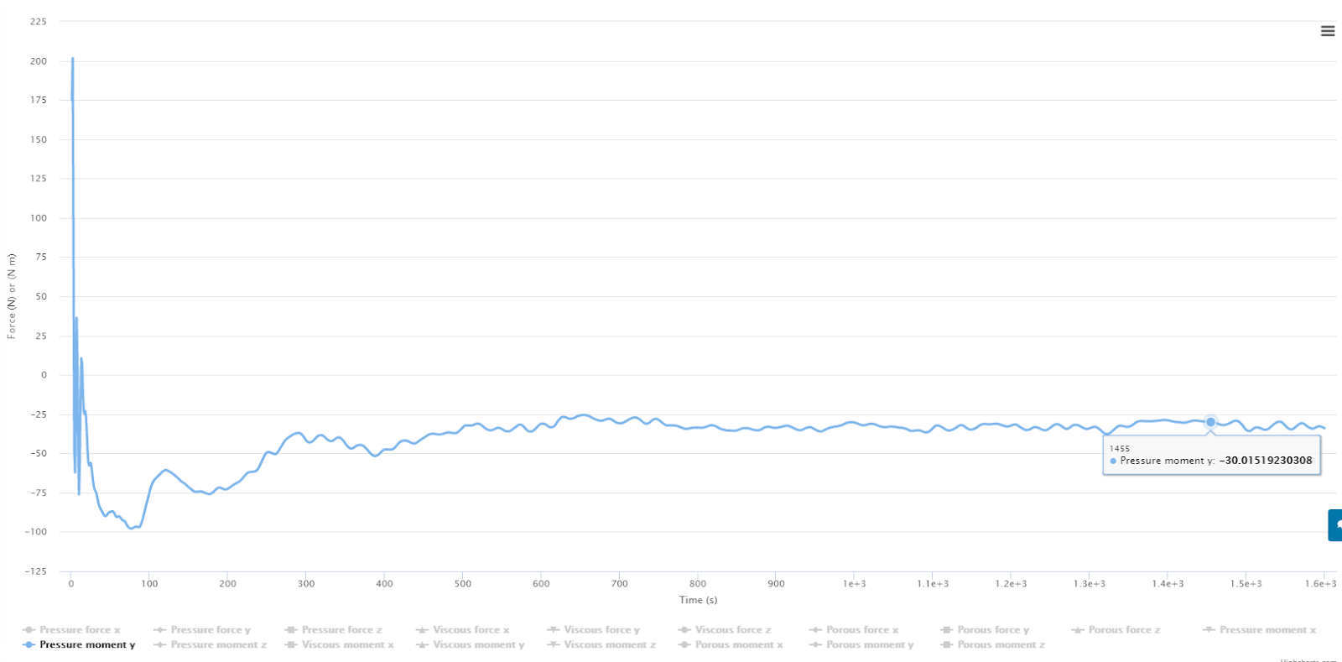Click the Pressure force x legend marker icon

coord(29,630)
